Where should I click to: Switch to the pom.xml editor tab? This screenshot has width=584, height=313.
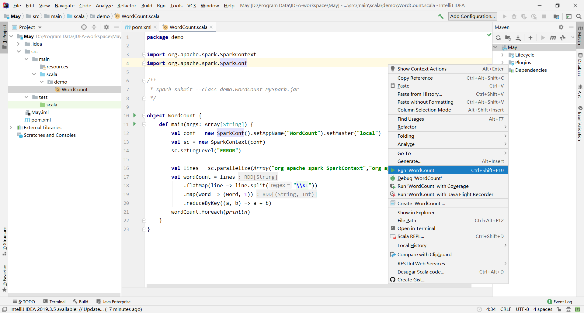point(141,27)
